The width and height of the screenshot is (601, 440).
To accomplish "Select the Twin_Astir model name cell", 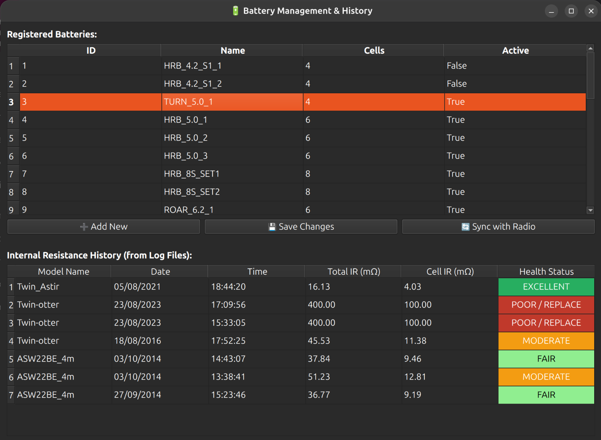I will click(x=63, y=287).
